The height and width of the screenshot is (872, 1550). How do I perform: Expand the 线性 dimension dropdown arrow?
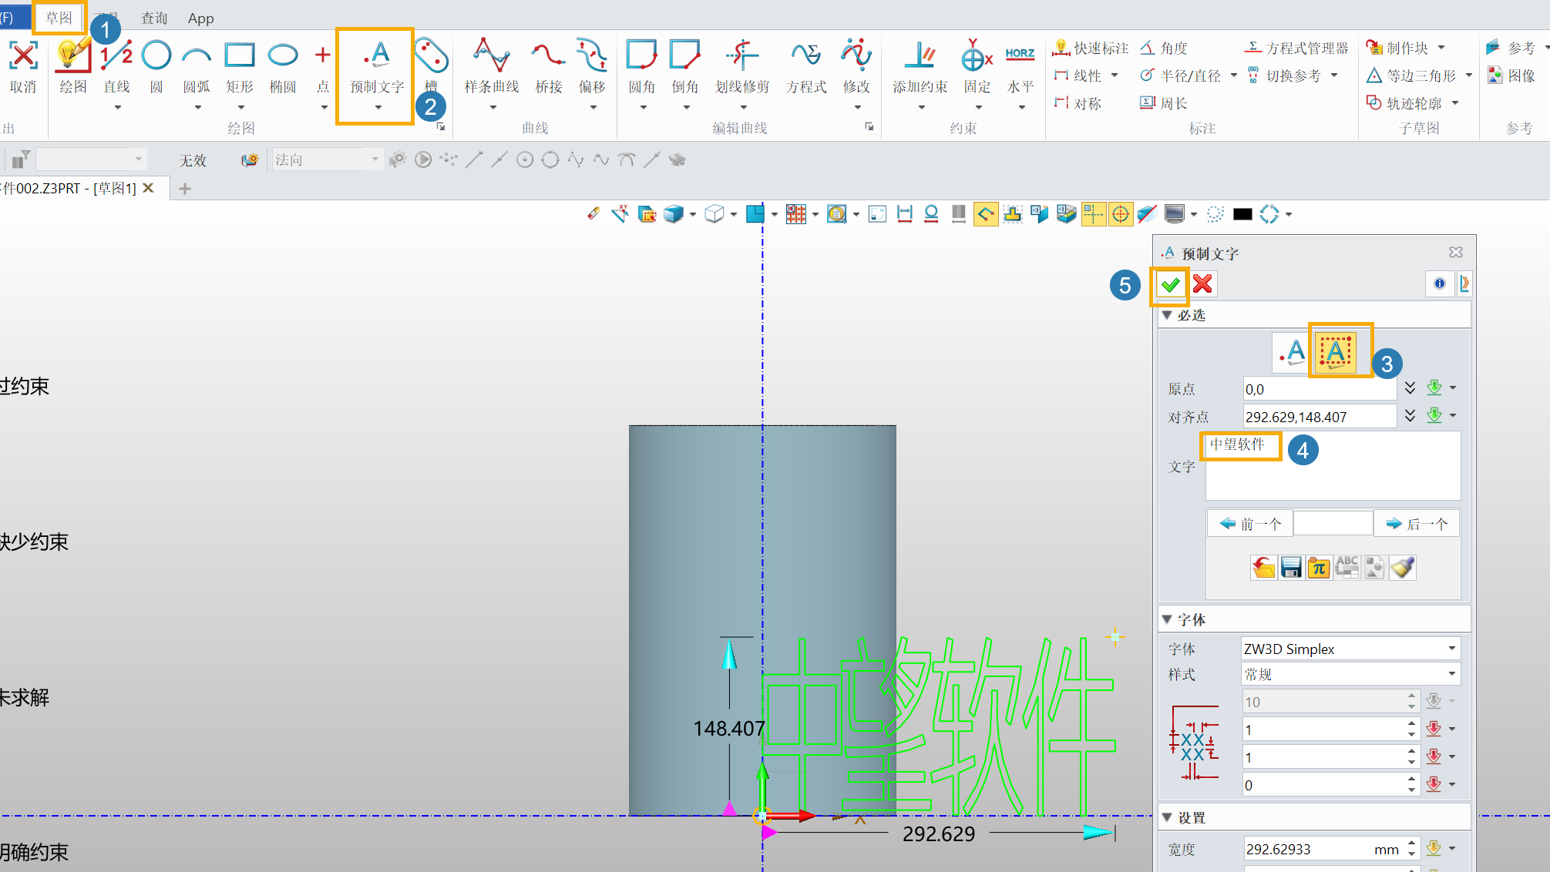click(x=1115, y=75)
